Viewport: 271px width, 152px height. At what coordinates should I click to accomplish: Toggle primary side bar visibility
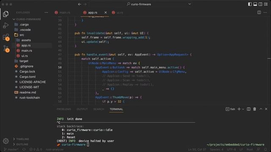[x=250, y=4]
